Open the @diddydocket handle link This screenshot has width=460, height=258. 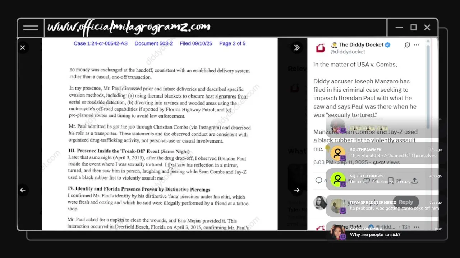click(348, 52)
